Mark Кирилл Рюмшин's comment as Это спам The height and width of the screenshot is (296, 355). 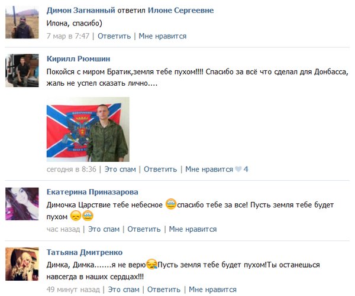(120, 169)
